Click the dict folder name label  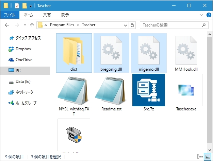coord(74,69)
